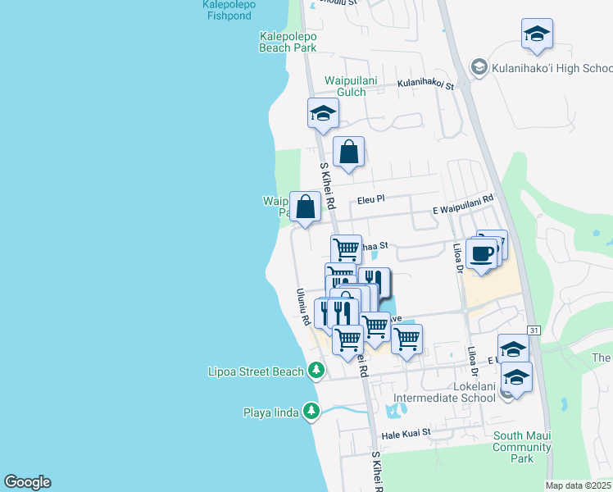Select the green Playa linda pin
The width and height of the screenshot is (613, 492).
click(311, 411)
